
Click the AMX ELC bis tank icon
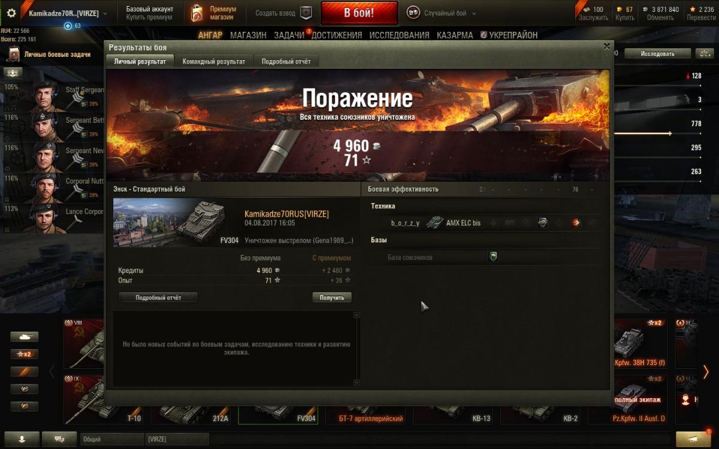pyautogui.click(x=435, y=223)
